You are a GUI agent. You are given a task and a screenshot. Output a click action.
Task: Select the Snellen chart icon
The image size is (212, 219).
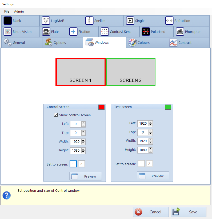tap(89, 21)
